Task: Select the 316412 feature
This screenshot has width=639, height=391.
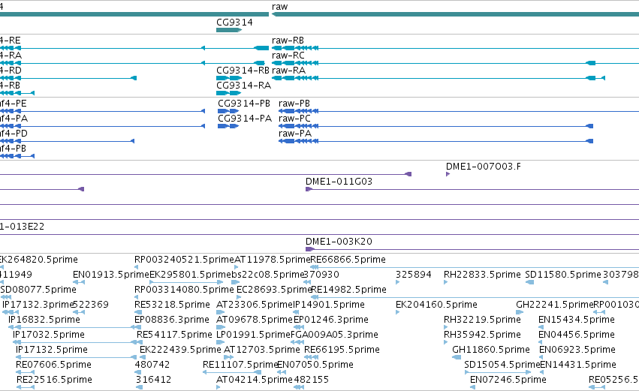Action: [153, 380]
